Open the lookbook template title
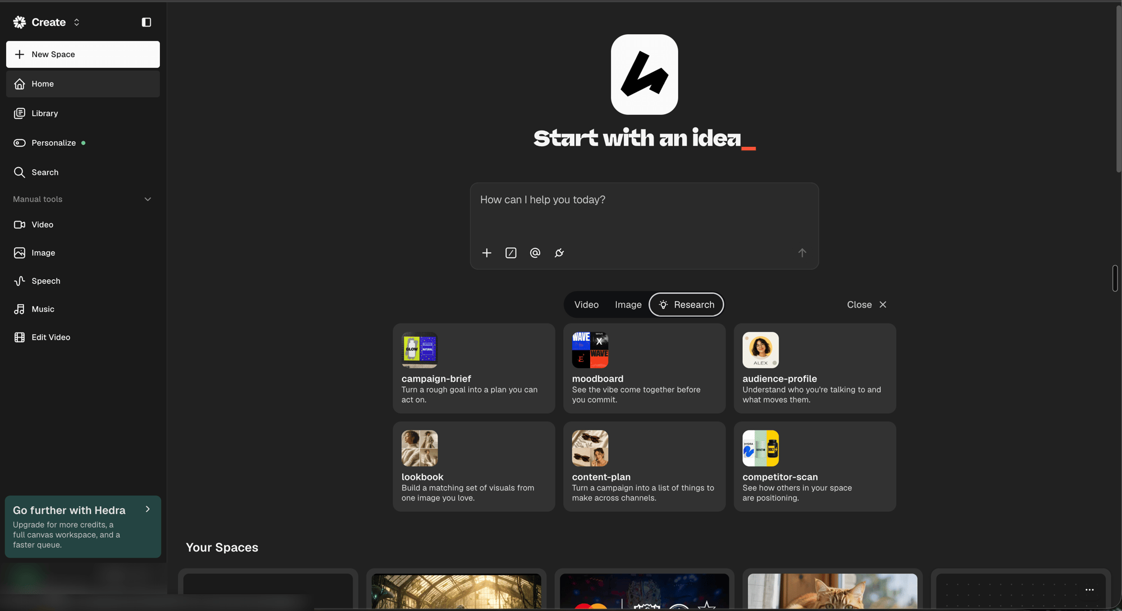This screenshot has height=611, width=1122. click(422, 477)
